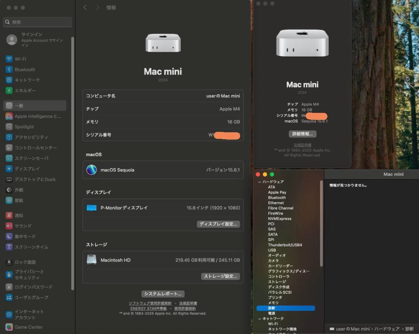
Task: Select the ログインパスワード icon
Action: coord(9,287)
